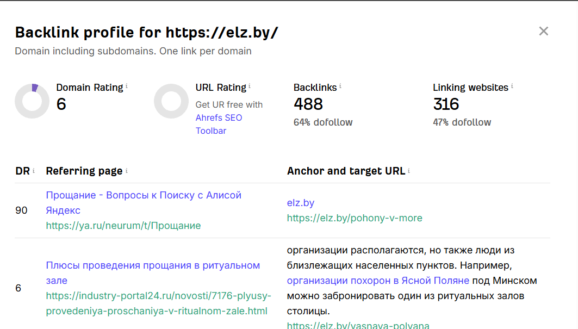
Task: Click the организации похорон в Ясной Поляне anchor
Action: click(378, 281)
